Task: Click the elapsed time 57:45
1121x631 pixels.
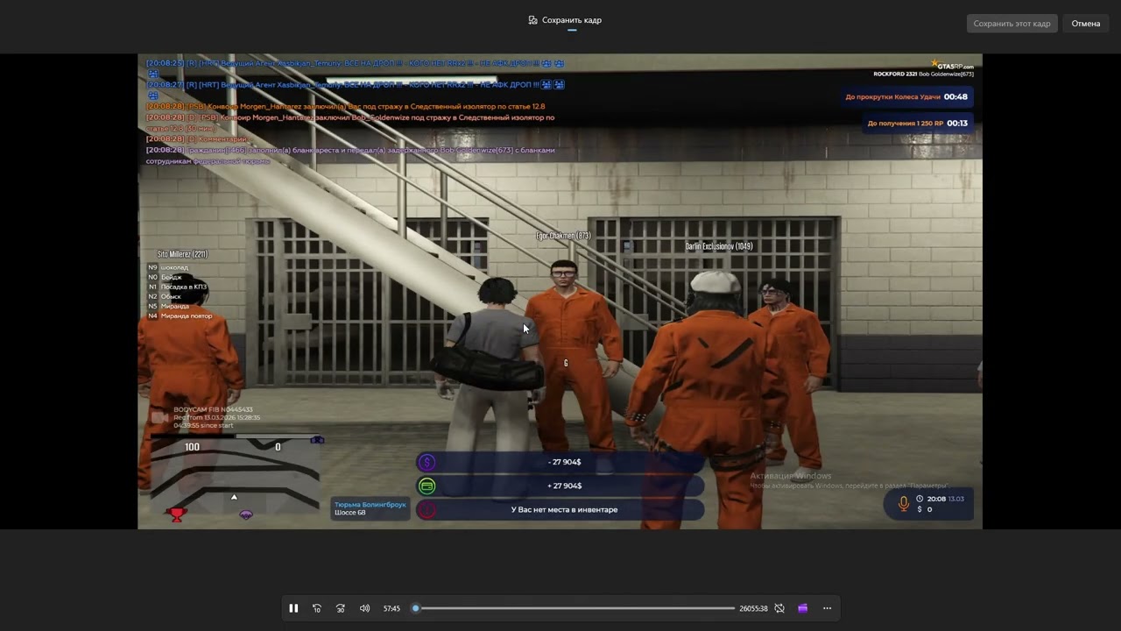Action: [x=391, y=608]
